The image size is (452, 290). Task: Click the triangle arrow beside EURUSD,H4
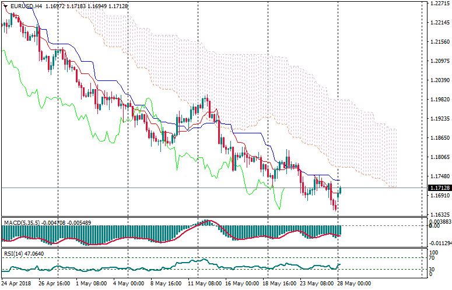click(x=5, y=6)
